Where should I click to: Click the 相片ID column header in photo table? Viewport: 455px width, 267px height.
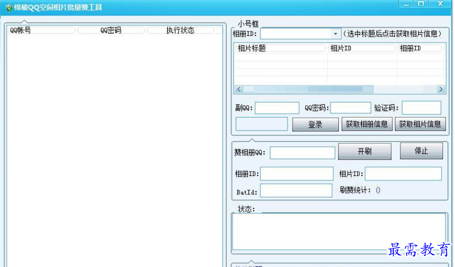[361, 48]
